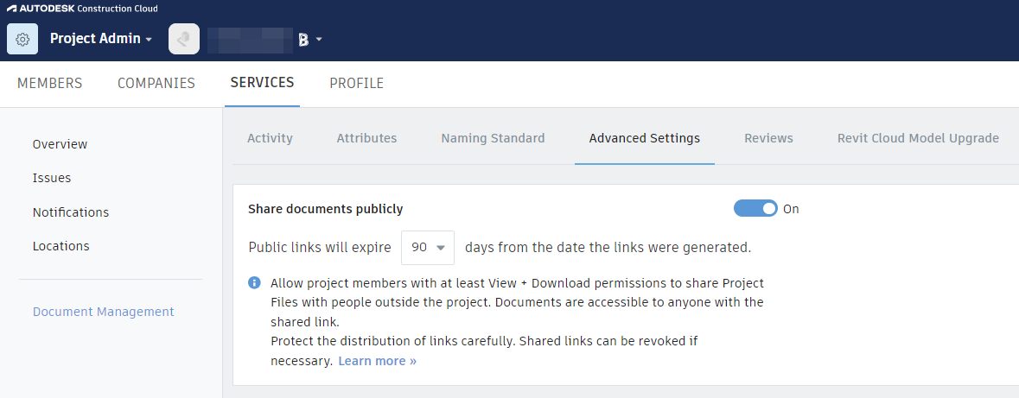Image resolution: width=1019 pixels, height=398 pixels.
Task: Open the Companies tab
Action: point(156,84)
